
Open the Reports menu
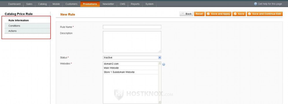click(x=135, y=4)
